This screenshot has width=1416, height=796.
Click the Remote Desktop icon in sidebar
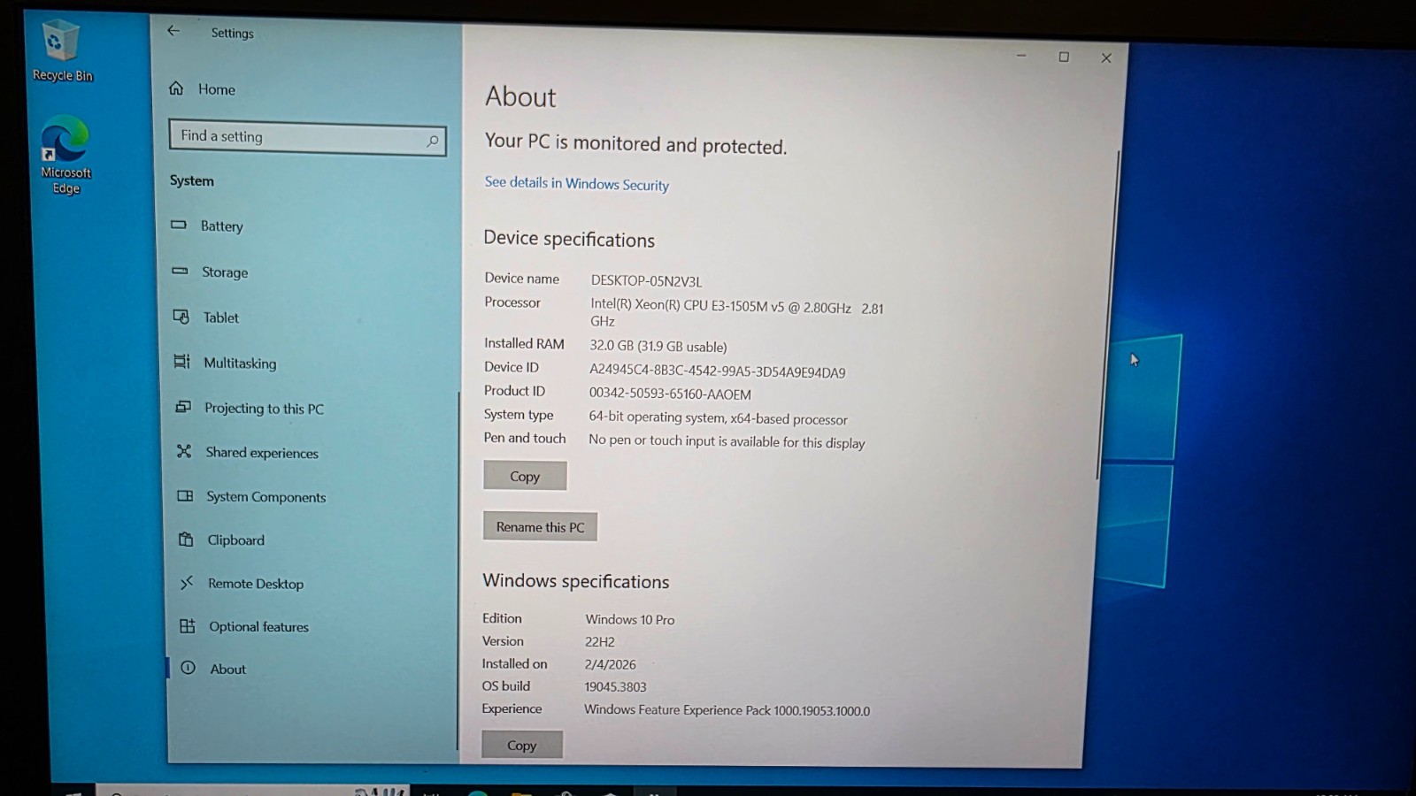coord(187,582)
